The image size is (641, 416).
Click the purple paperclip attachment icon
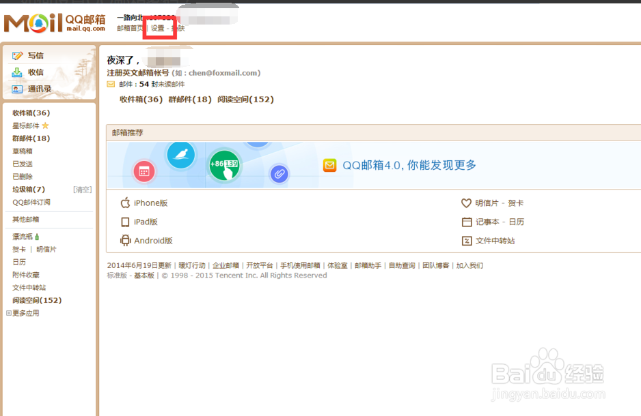click(279, 174)
